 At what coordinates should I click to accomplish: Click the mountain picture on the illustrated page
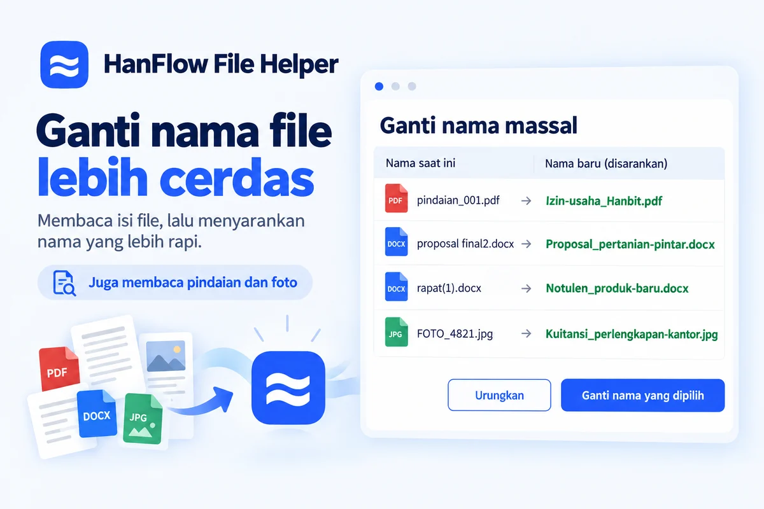pos(166,356)
